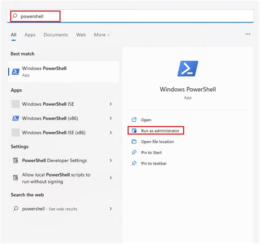This screenshot has width=260, height=244.
Task: Click the Open action icon
Action: pos(134,120)
